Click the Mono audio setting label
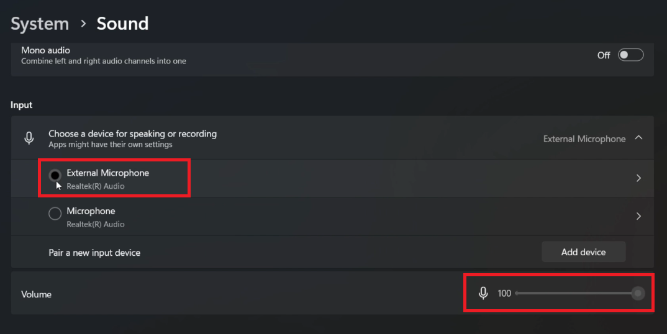 coord(45,50)
